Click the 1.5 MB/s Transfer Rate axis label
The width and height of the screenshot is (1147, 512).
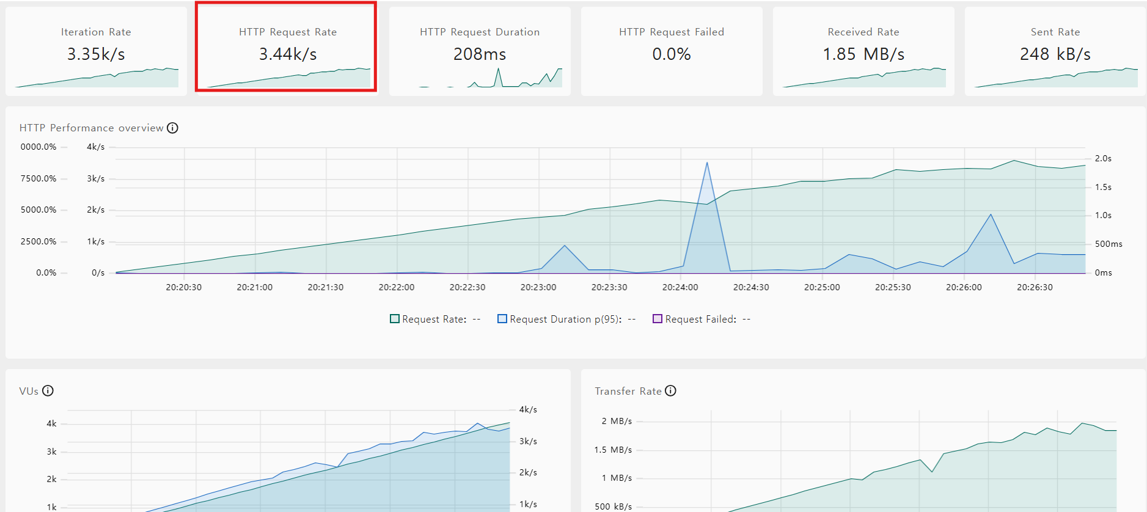coord(613,450)
